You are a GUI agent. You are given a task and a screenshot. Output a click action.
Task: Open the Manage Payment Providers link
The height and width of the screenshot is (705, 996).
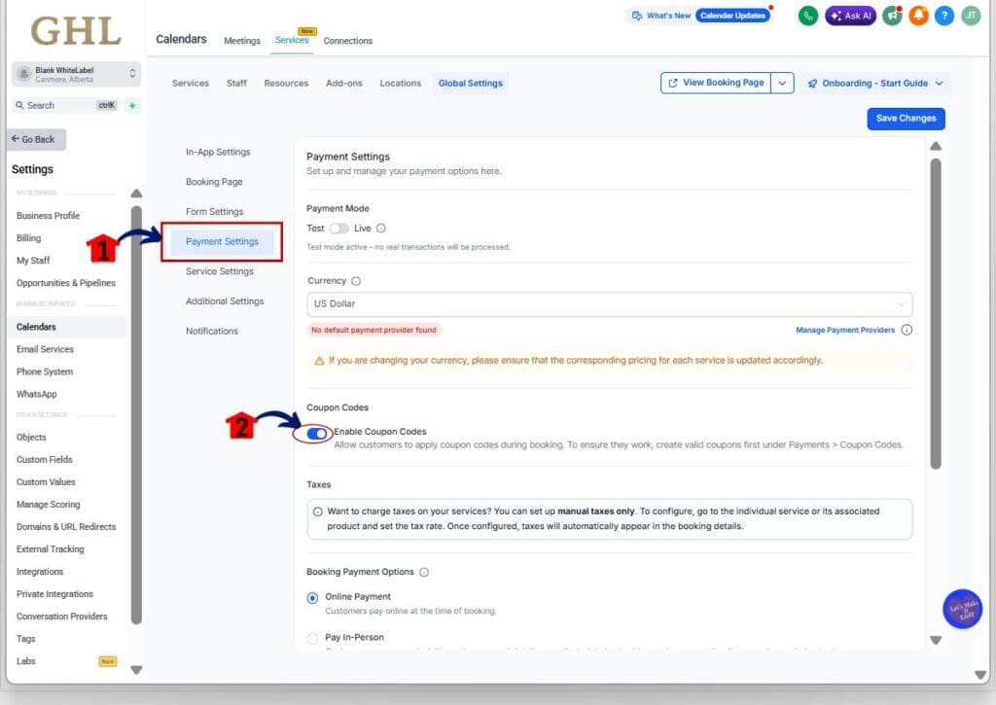(x=844, y=330)
